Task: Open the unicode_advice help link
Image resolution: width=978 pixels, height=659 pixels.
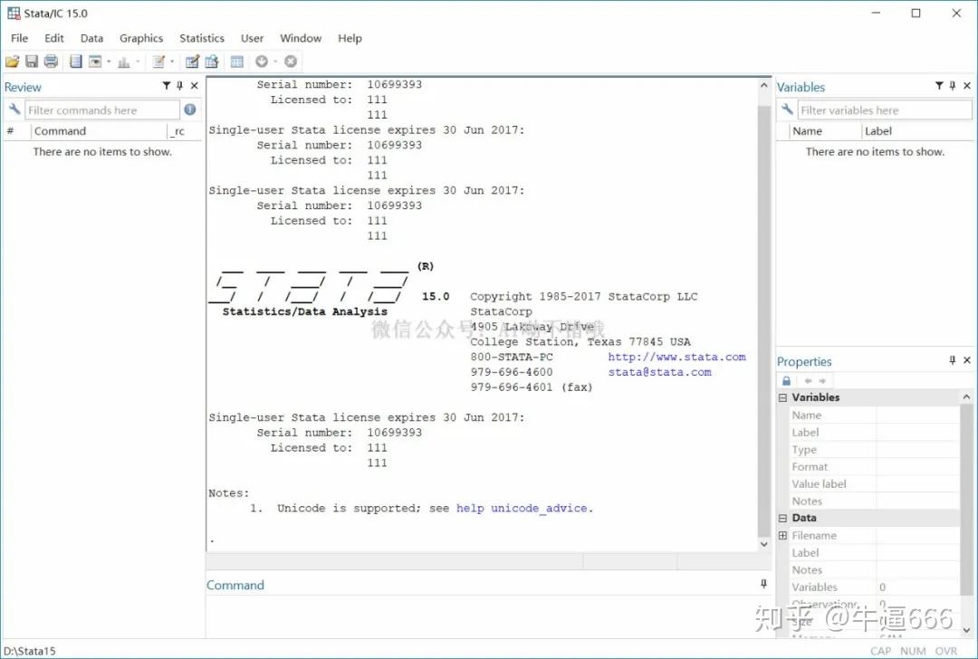Action: point(541,508)
